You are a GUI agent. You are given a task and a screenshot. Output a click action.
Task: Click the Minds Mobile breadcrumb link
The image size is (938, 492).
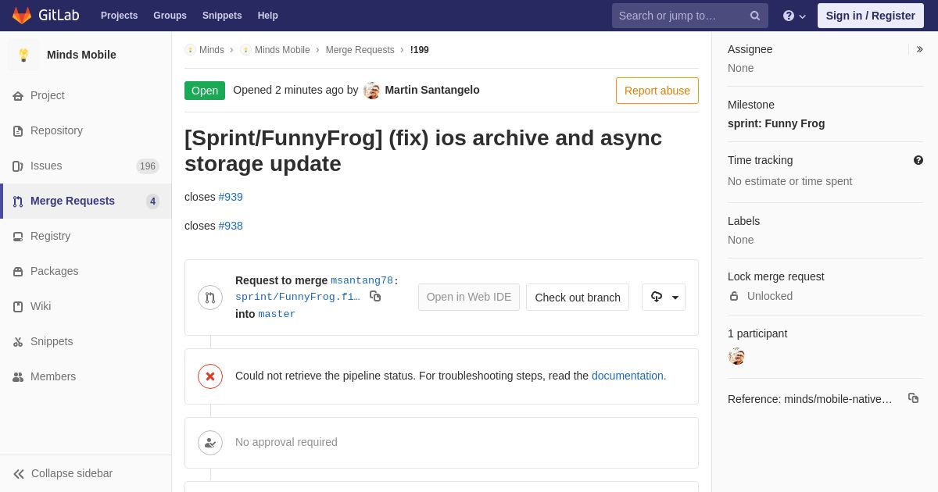pos(282,50)
